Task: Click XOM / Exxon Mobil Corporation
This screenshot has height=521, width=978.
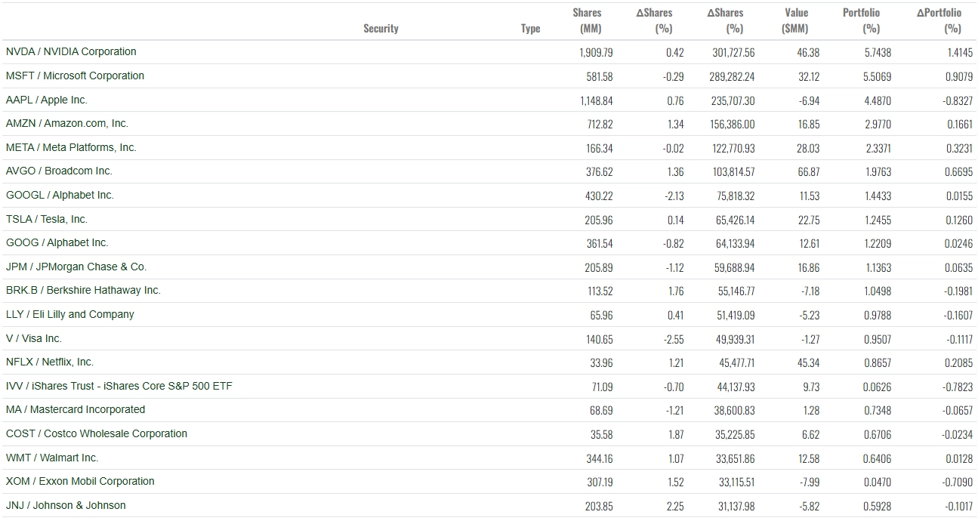Action: (80, 482)
